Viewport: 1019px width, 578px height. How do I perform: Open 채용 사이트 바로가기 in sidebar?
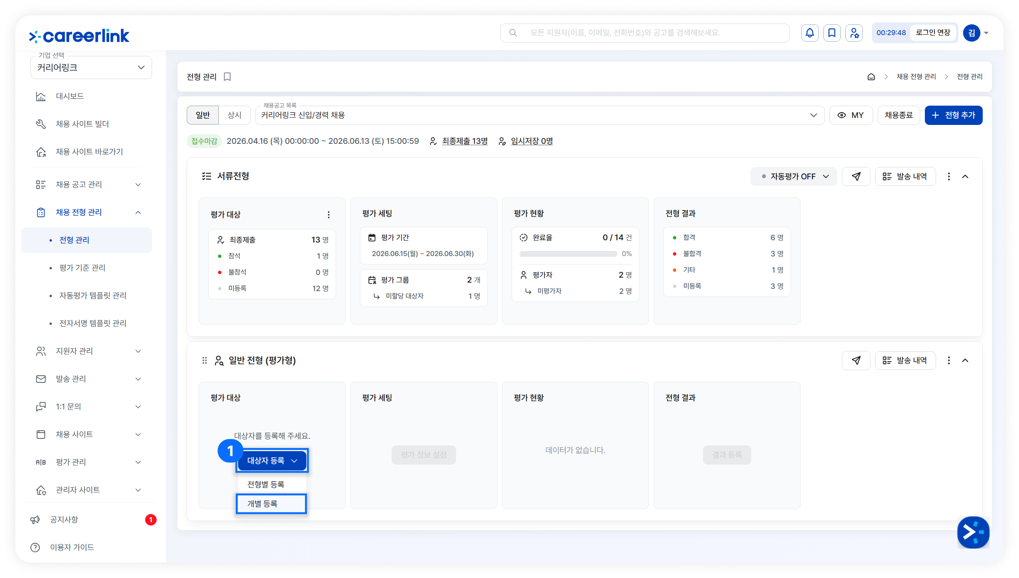[x=87, y=152]
